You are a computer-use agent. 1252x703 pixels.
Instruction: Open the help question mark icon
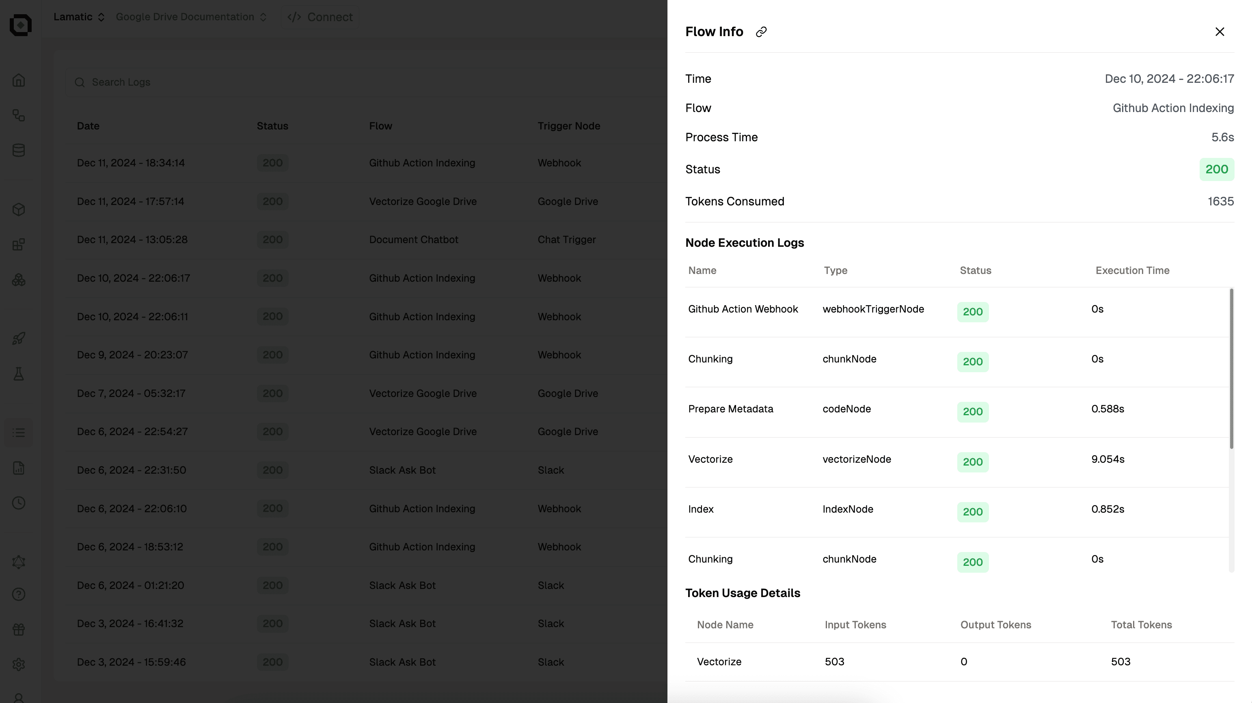coord(18,594)
